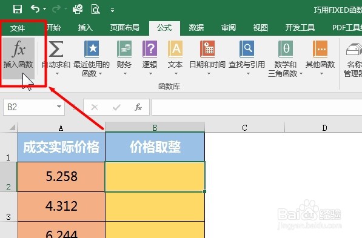Open the 其他函数 icon
This screenshot has width=362, height=238.
click(x=320, y=49)
